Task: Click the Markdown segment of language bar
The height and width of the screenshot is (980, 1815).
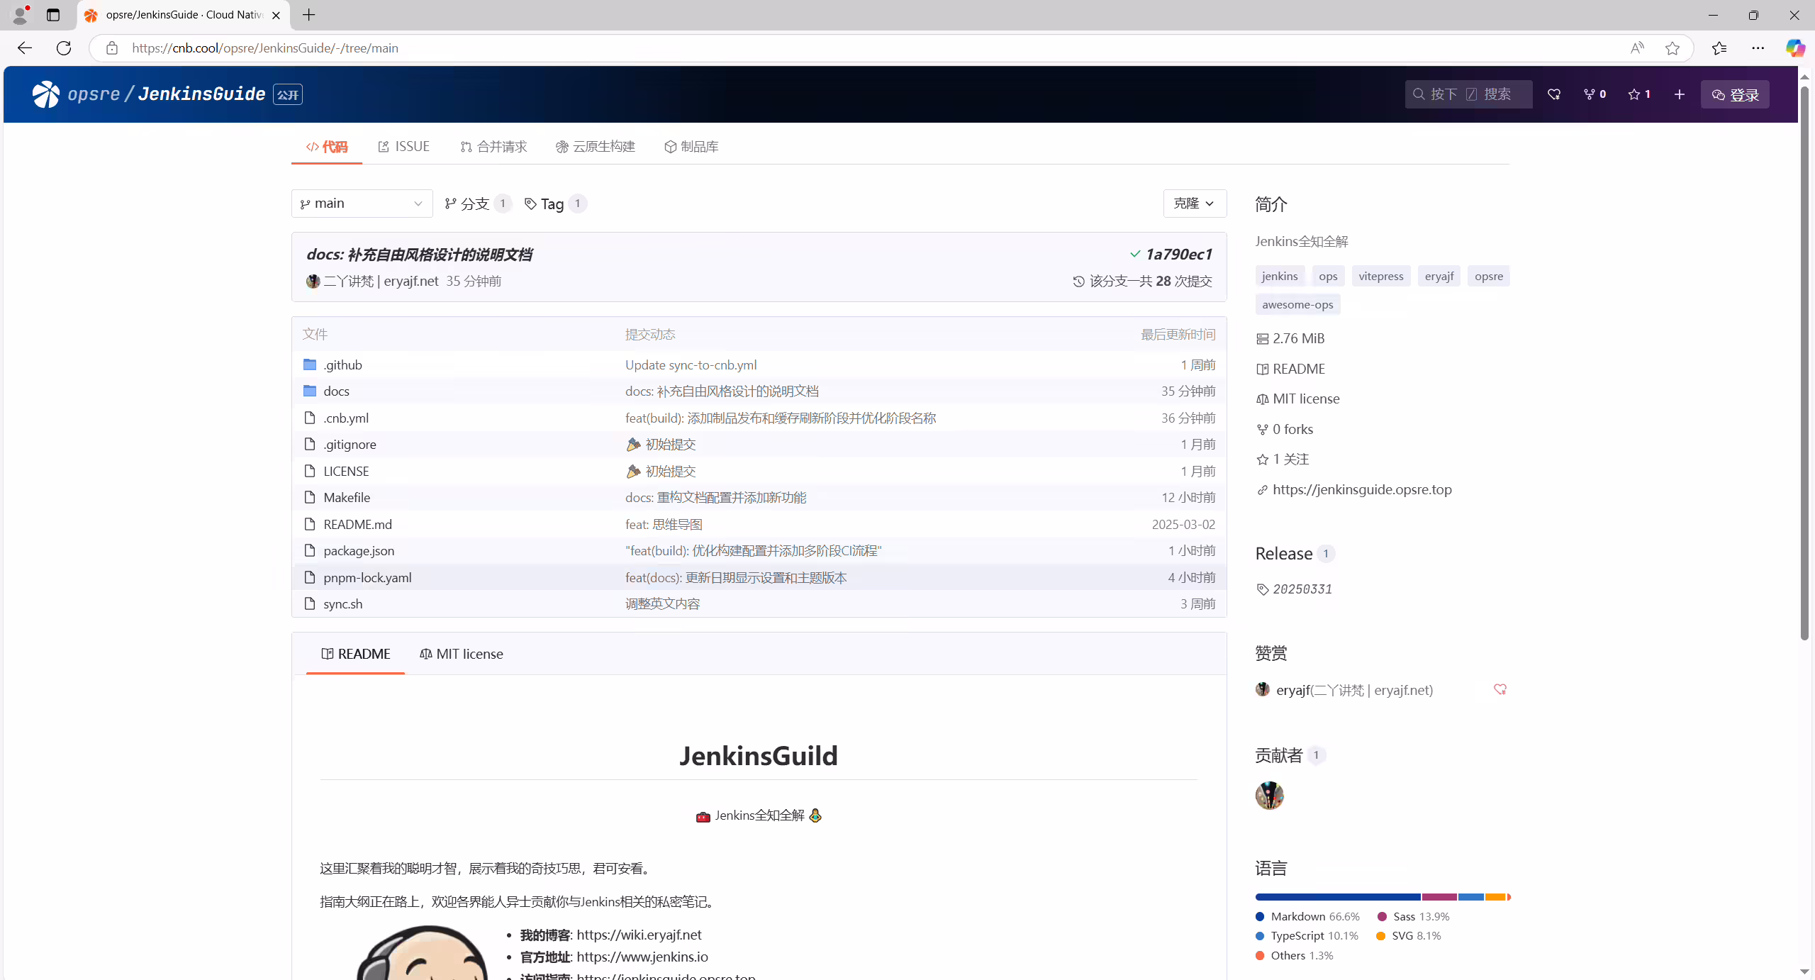Action: click(1338, 897)
